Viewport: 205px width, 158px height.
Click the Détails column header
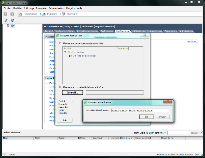(84, 138)
